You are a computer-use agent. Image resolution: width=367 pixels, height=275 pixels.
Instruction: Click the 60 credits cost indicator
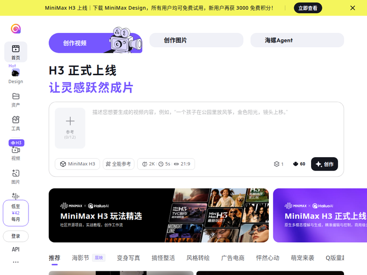[299, 164]
